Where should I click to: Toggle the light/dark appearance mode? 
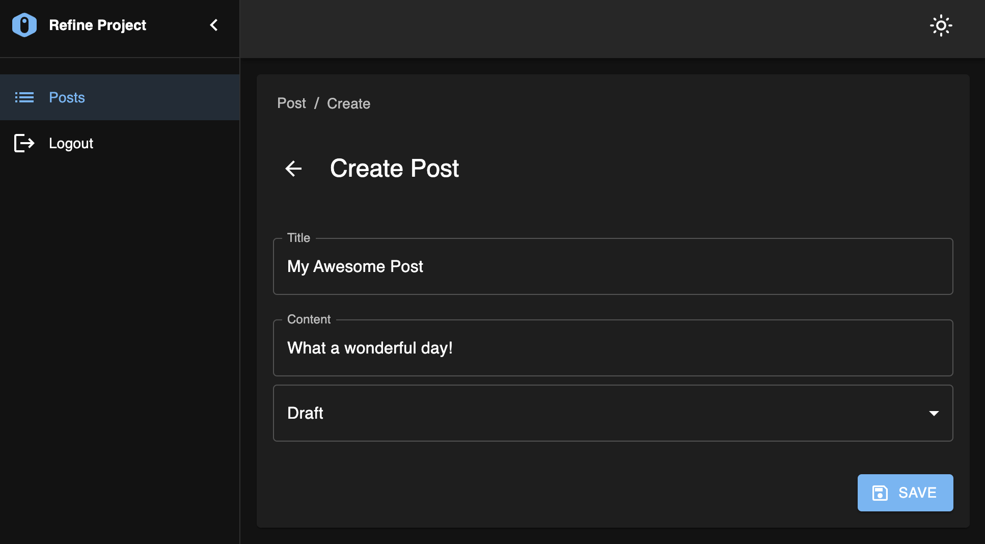click(941, 25)
